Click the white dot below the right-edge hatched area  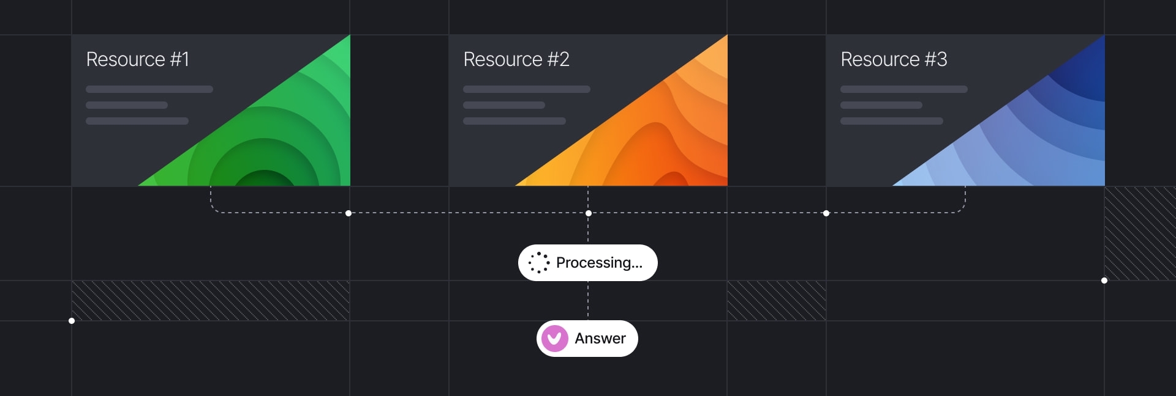pos(1104,280)
